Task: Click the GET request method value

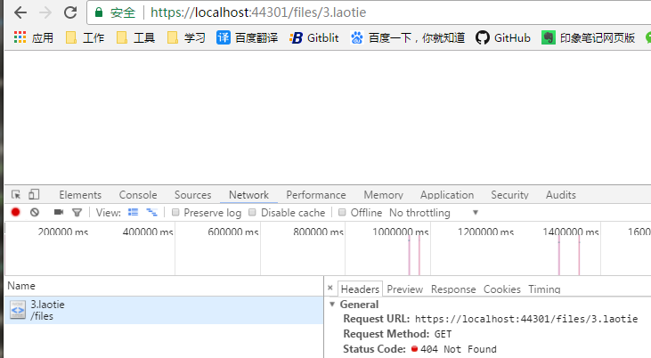Action: tap(443, 334)
